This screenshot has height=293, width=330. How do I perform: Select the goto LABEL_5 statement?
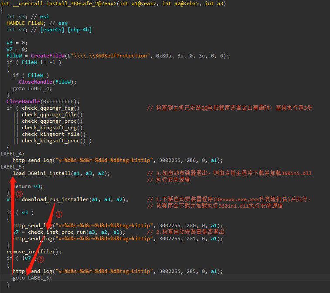[32, 278]
